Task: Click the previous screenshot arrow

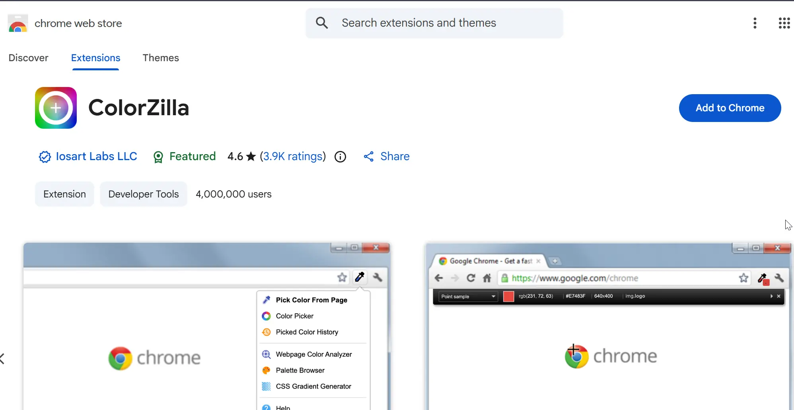Action: coord(3,359)
